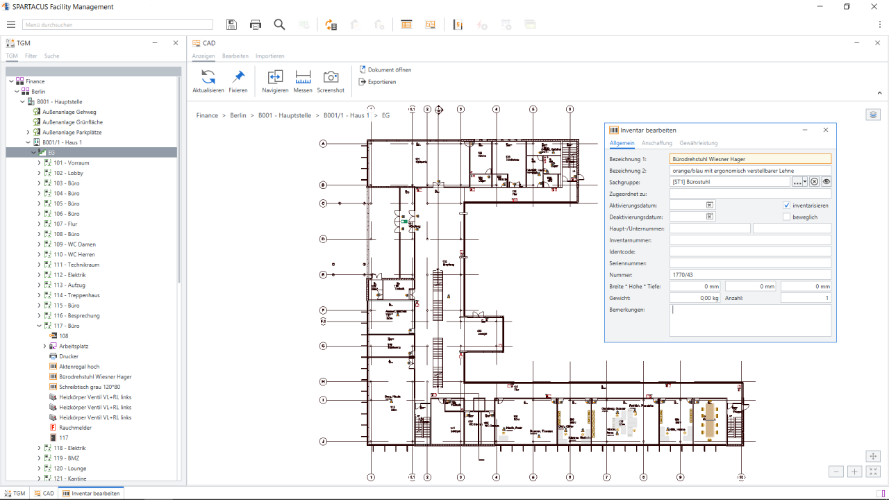
Task: Take a CAD Screenshot
Action: coord(331,77)
